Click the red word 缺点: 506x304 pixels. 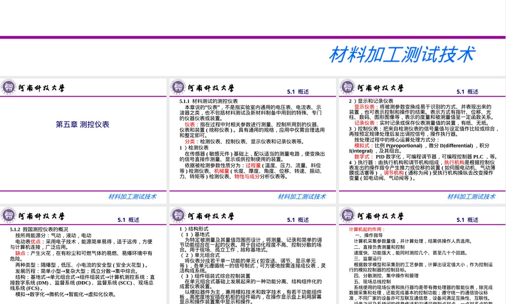coord(23,253)
